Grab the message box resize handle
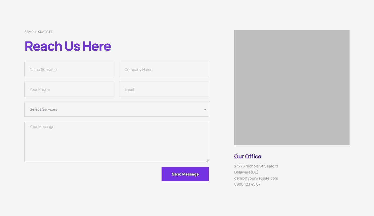374x216 pixels. [207, 160]
